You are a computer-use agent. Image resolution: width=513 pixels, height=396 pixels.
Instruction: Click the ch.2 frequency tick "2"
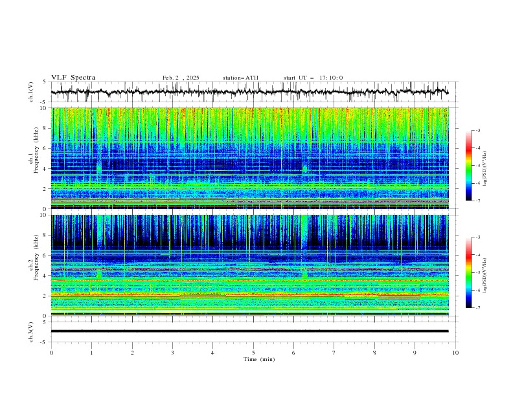point(45,296)
